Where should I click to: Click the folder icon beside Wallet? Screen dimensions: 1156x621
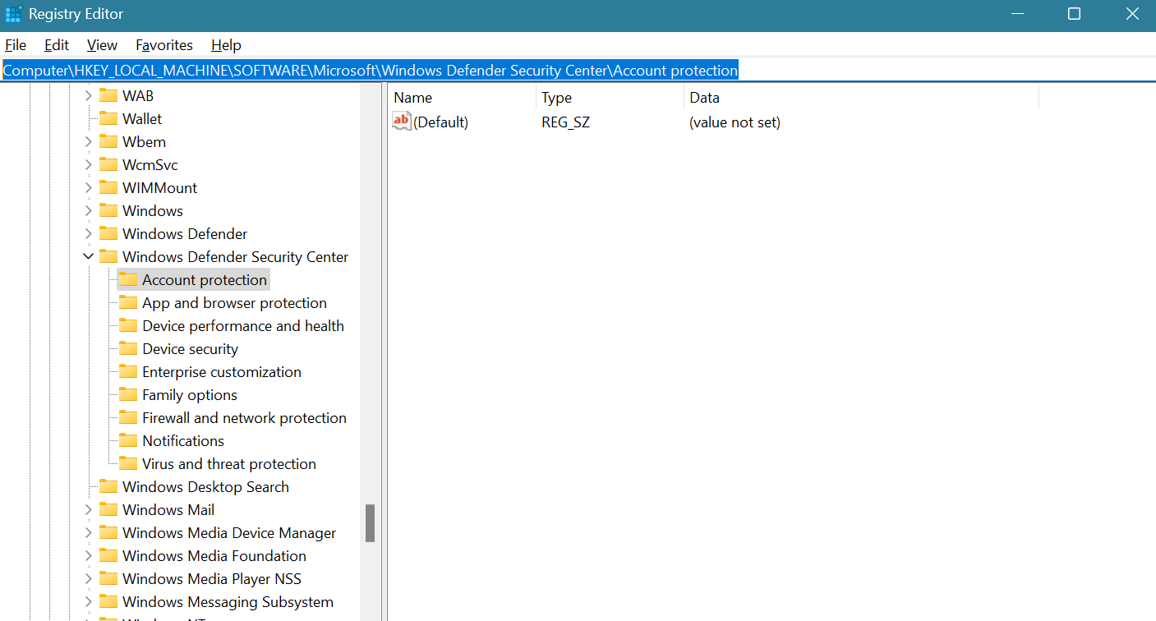click(x=108, y=118)
